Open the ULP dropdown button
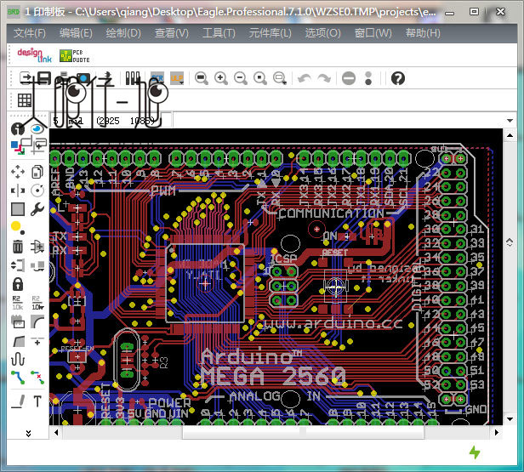Viewport: 524px width, 472px height. click(x=177, y=78)
